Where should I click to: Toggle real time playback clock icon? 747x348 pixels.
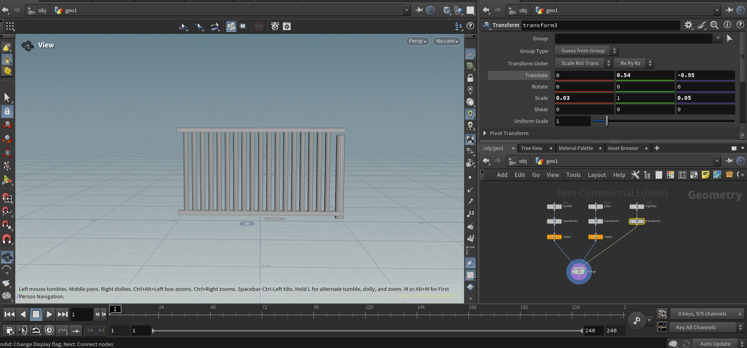(x=49, y=330)
